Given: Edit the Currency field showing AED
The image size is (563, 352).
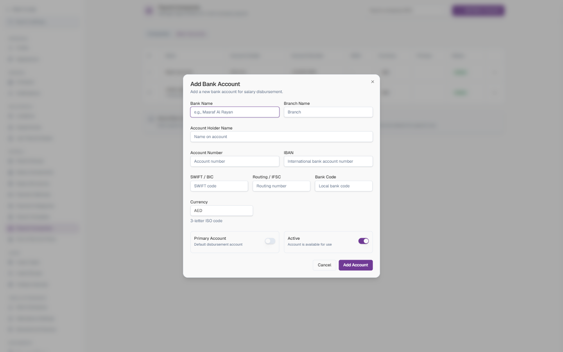Looking at the screenshot, I should tap(222, 211).
